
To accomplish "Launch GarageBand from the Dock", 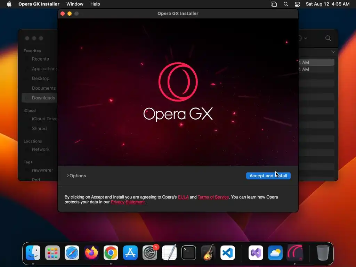I will 208,253.
